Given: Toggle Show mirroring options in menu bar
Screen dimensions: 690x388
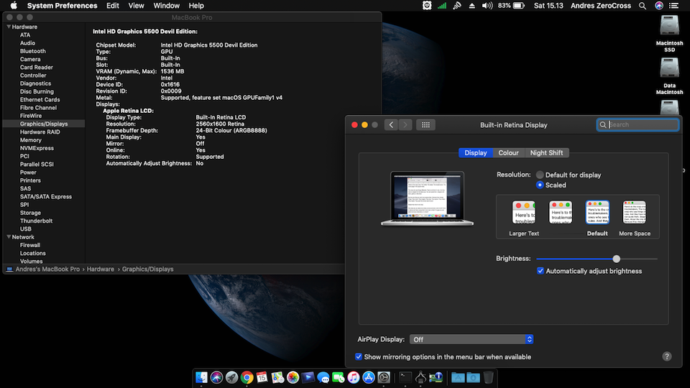Looking at the screenshot, I should point(359,357).
